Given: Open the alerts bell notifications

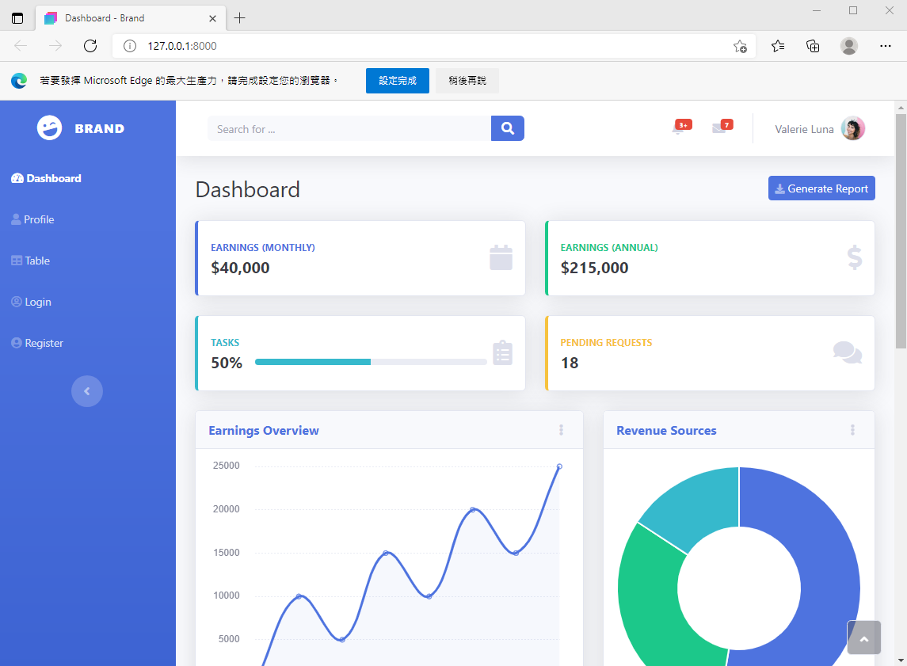Looking at the screenshot, I should click(x=678, y=129).
